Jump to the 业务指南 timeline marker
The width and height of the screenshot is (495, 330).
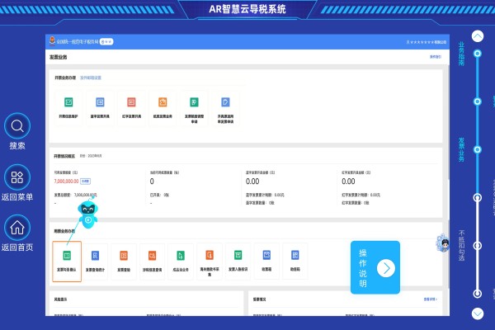(478, 54)
